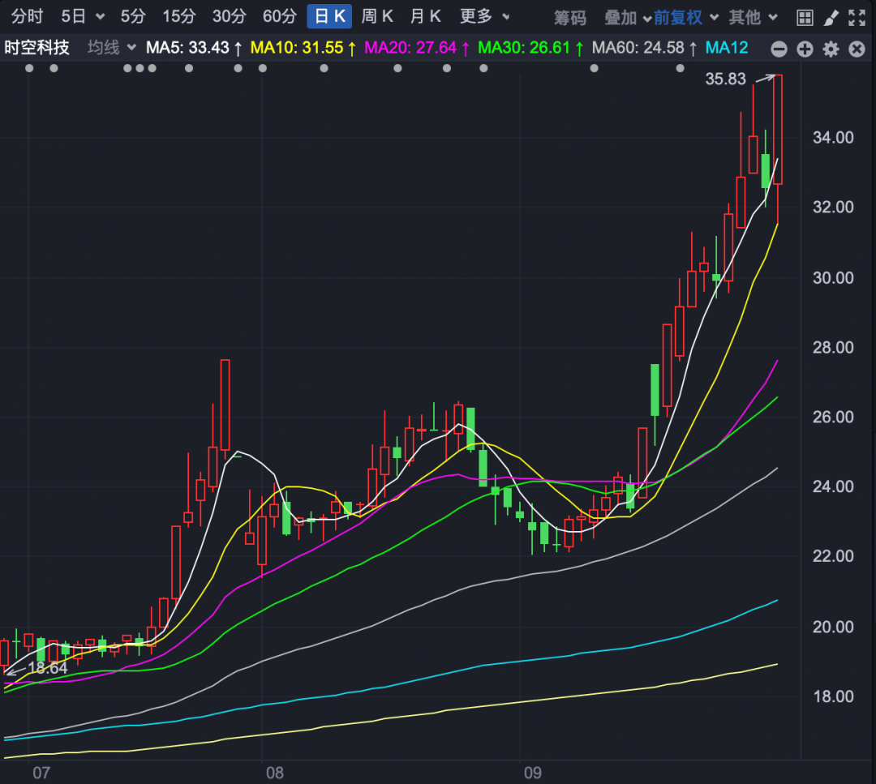Screen dimensions: 876x784
Task: Select the 15分 timeframe
Action: pos(178,16)
